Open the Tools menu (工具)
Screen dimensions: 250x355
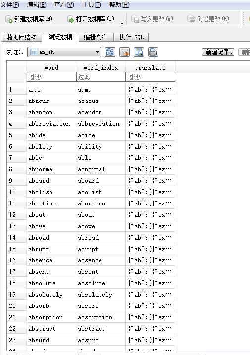pyautogui.click(x=92, y=5)
